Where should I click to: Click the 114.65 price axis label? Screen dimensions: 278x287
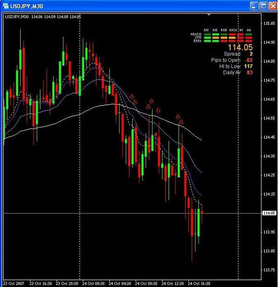pyautogui.click(x=269, y=99)
